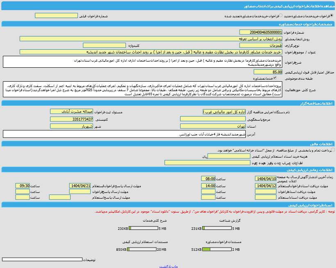Click the کلیدواژه keyword field
The width and height of the screenshot is (336, 268).
tap(104, 45)
